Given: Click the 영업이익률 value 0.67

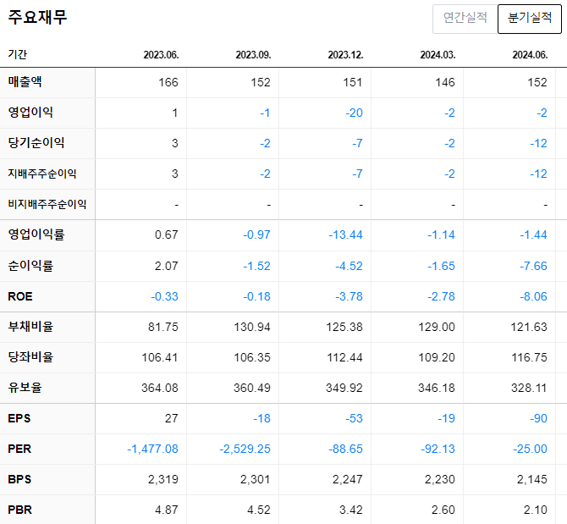Looking at the screenshot, I should [x=167, y=234].
